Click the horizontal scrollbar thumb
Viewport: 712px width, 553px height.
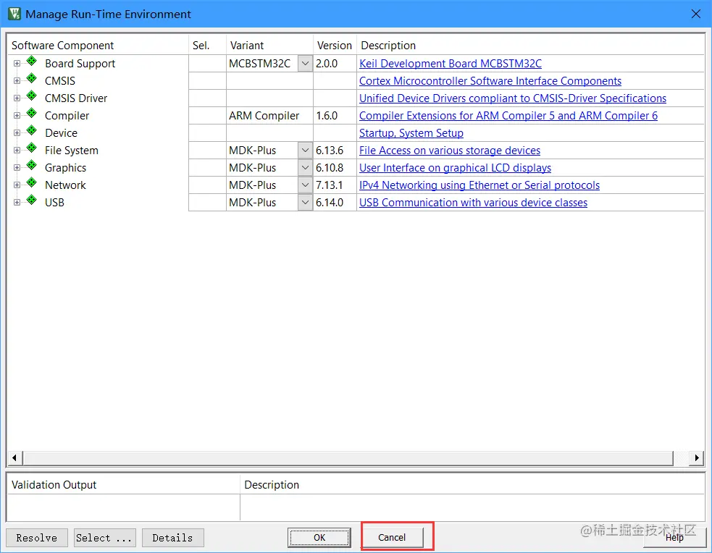tap(348, 457)
